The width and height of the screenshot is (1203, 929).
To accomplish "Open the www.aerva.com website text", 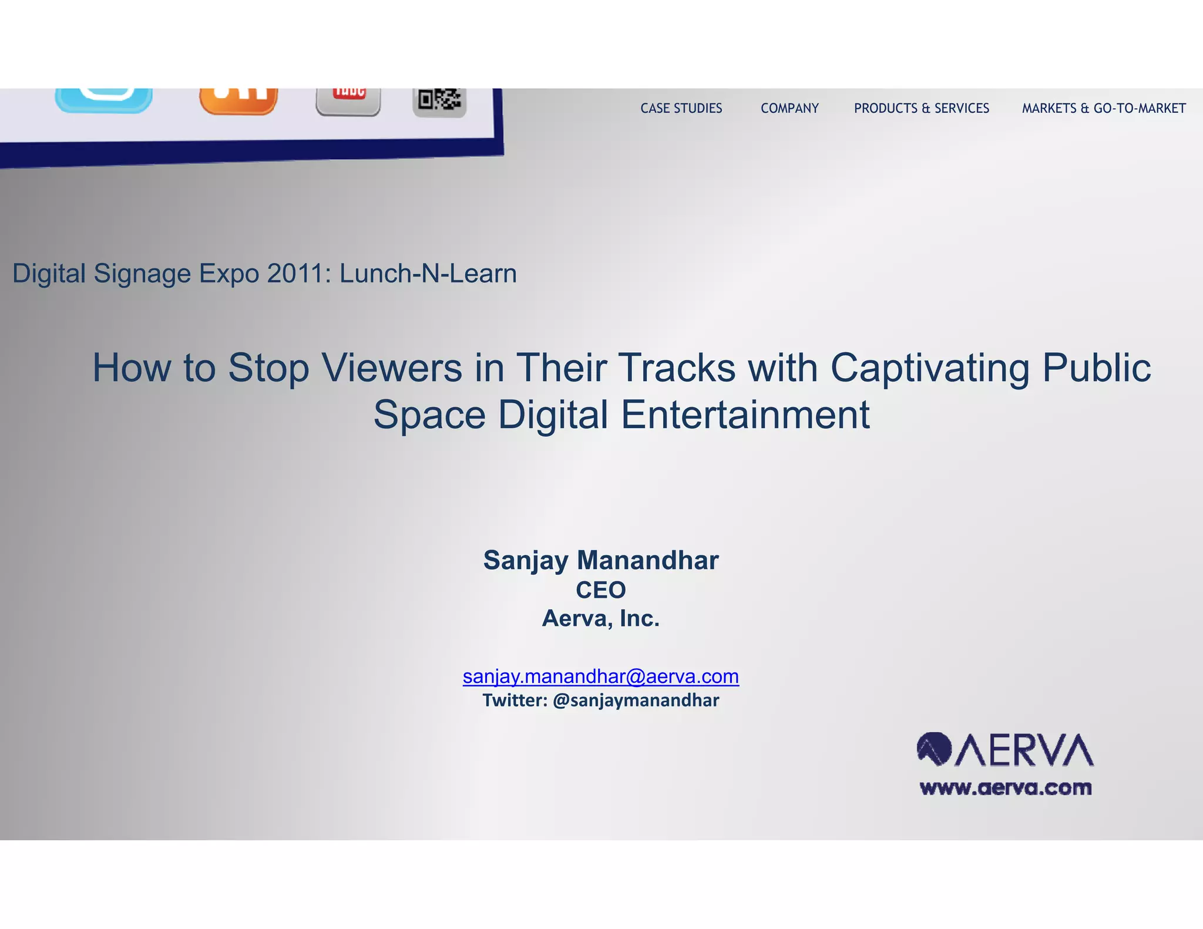I will (x=1006, y=787).
